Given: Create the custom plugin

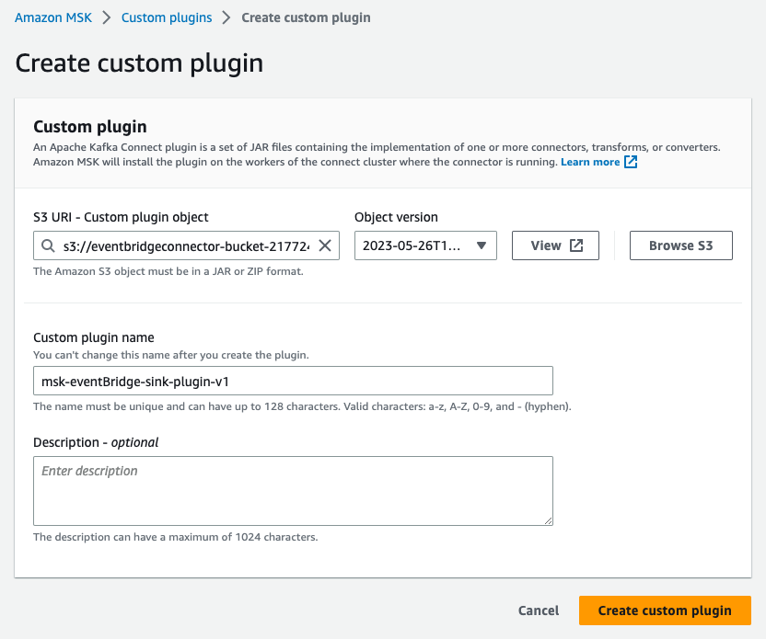Looking at the screenshot, I should 665,610.
